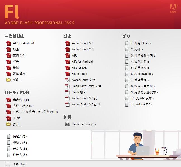
Task: Click the Fl icon next to ActionScript 2.0
Action: click(x=67, y=49)
